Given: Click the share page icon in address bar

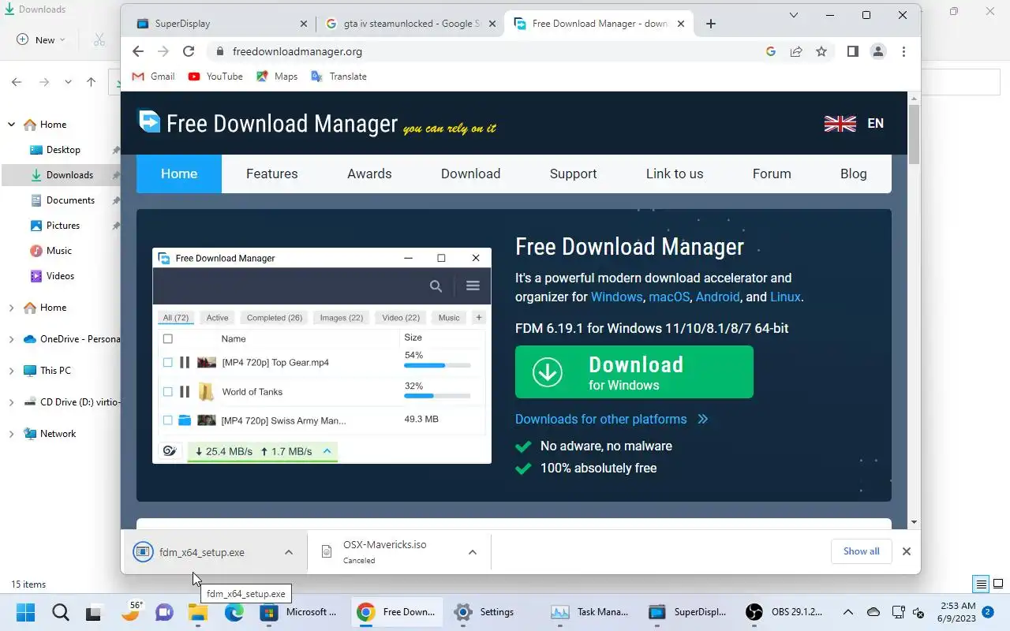Looking at the screenshot, I should [x=796, y=51].
